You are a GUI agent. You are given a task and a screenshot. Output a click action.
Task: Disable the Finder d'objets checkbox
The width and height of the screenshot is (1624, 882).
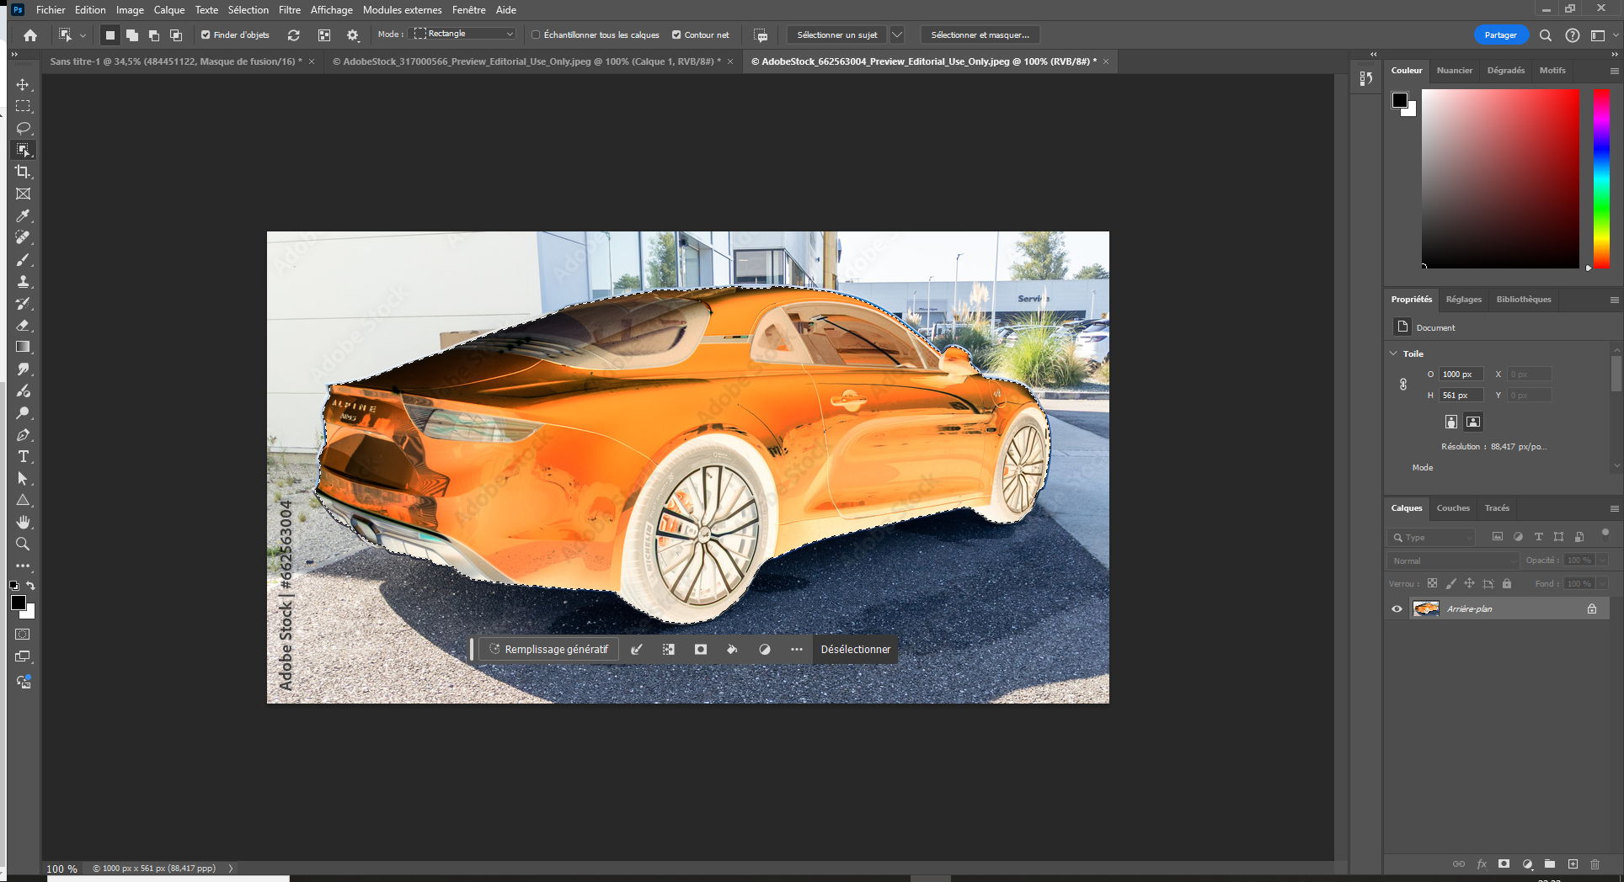[x=206, y=35]
